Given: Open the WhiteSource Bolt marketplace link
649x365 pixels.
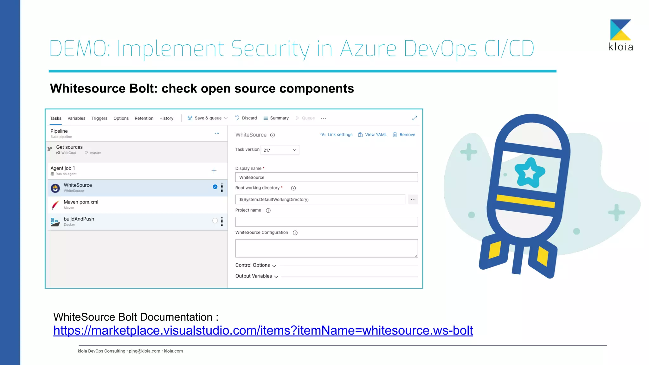Looking at the screenshot, I should (263, 330).
